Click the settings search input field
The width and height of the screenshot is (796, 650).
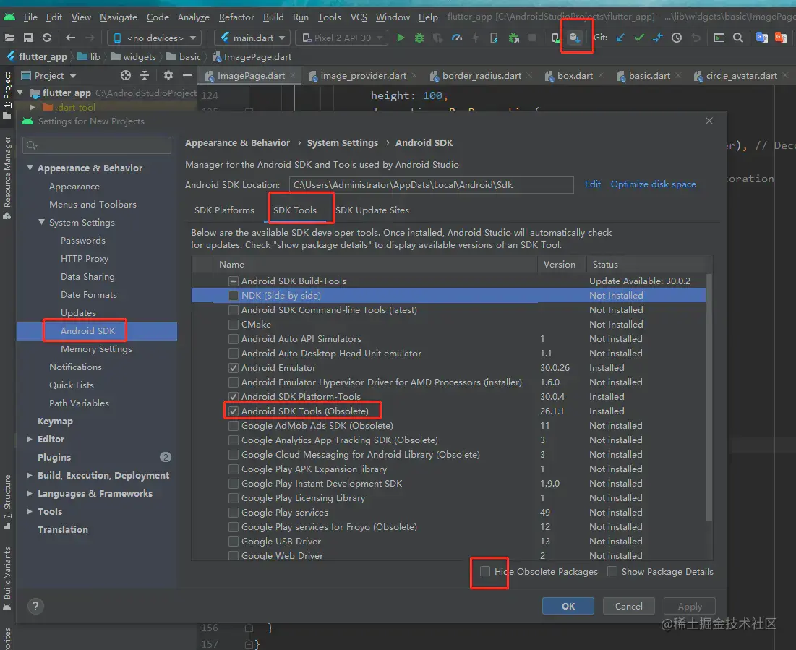pyautogui.click(x=97, y=145)
